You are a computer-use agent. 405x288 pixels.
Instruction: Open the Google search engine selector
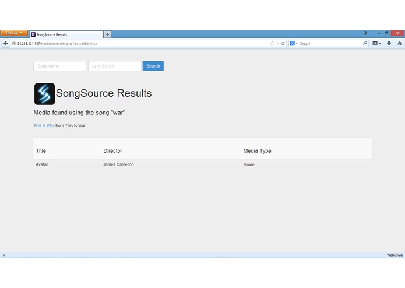point(294,43)
